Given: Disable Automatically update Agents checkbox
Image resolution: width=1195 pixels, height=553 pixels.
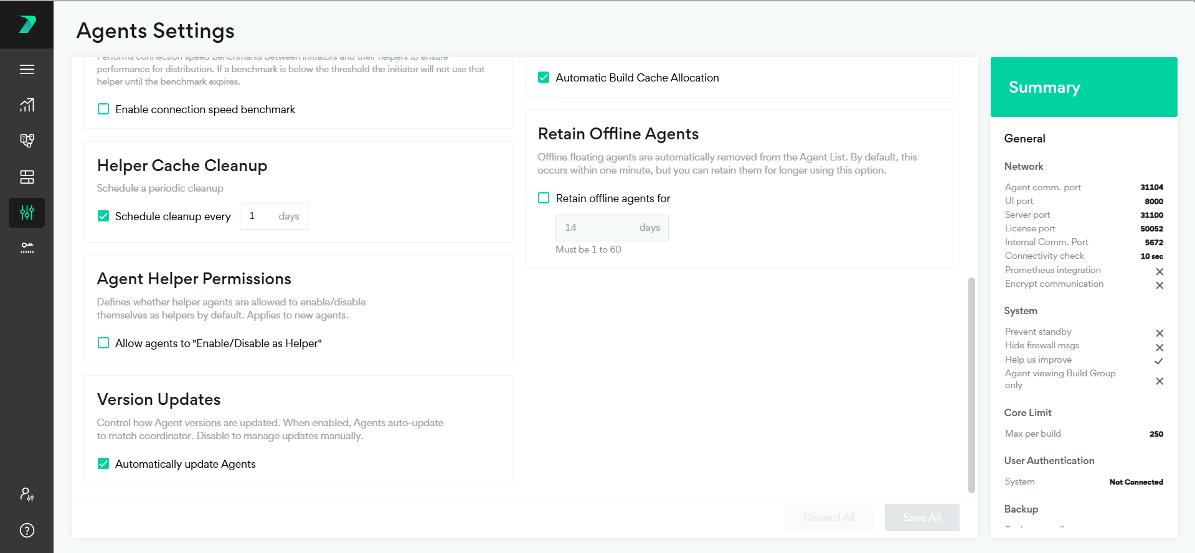Looking at the screenshot, I should tap(103, 464).
